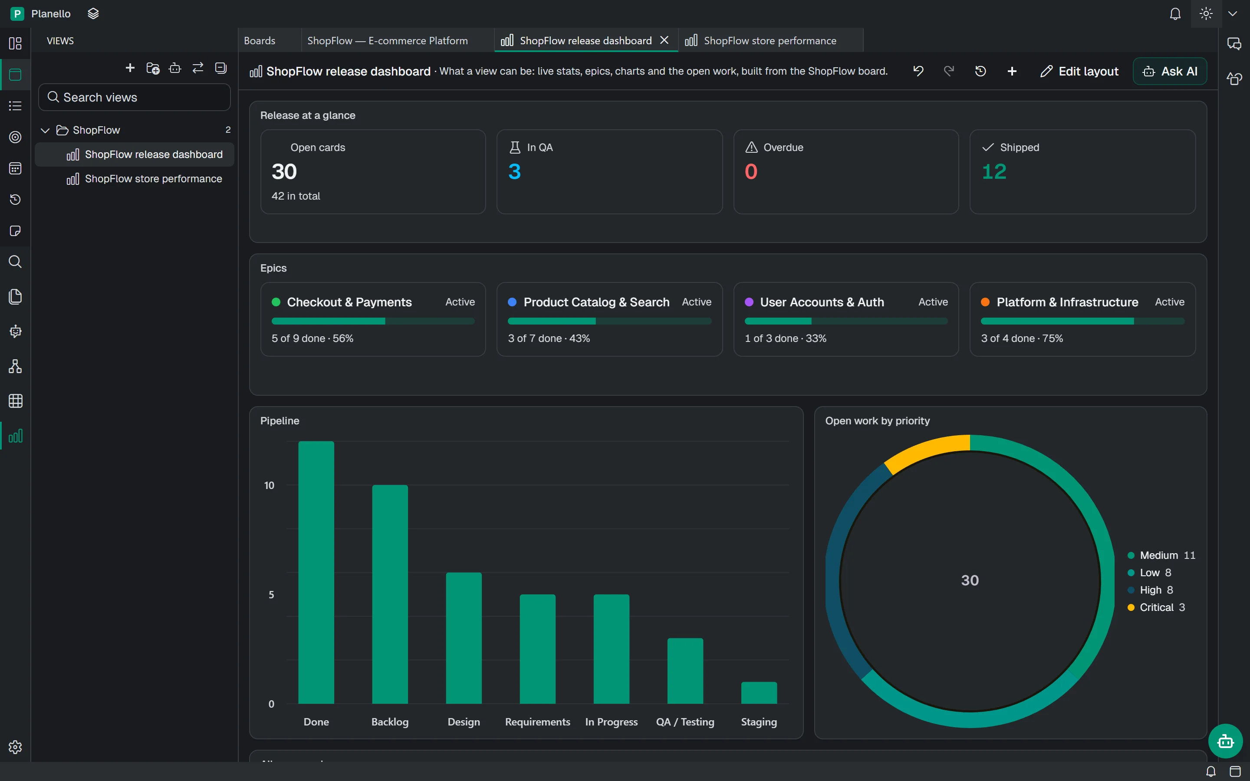Close the ShopFlow release dashboard tab
This screenshot has width=1250, height=781.
pos(664,40)
